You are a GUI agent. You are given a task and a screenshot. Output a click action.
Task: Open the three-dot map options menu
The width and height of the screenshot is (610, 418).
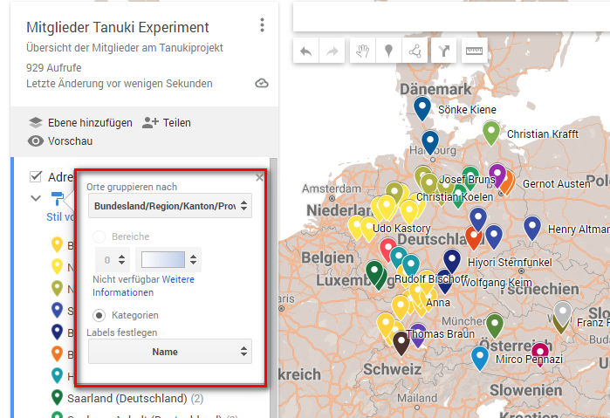262,26
